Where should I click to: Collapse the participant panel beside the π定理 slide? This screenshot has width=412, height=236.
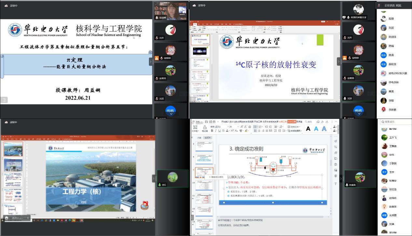point(151,61)
